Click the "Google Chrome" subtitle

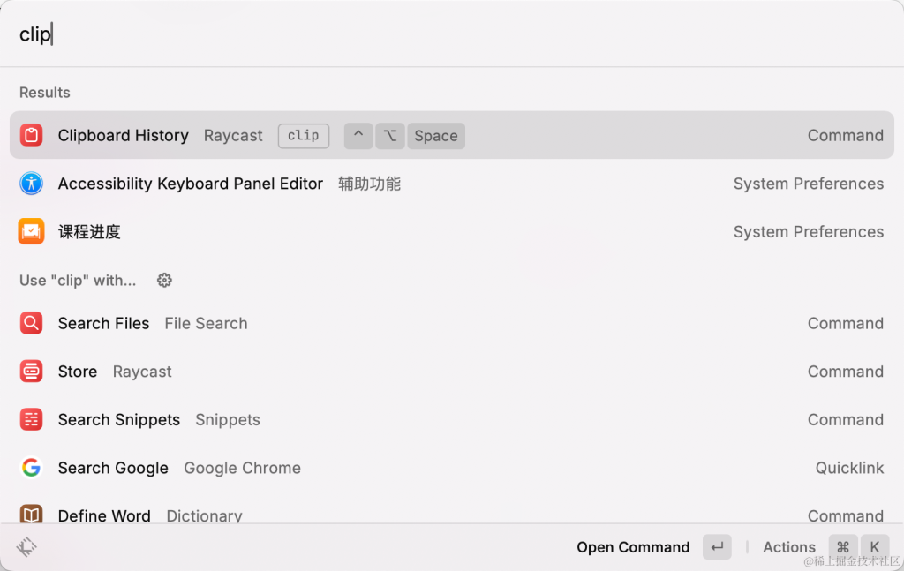tap(242, 468)
